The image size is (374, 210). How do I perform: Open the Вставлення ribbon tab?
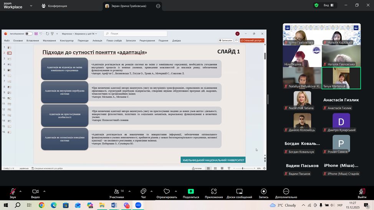pyautogui.click(x=33, y=41)
